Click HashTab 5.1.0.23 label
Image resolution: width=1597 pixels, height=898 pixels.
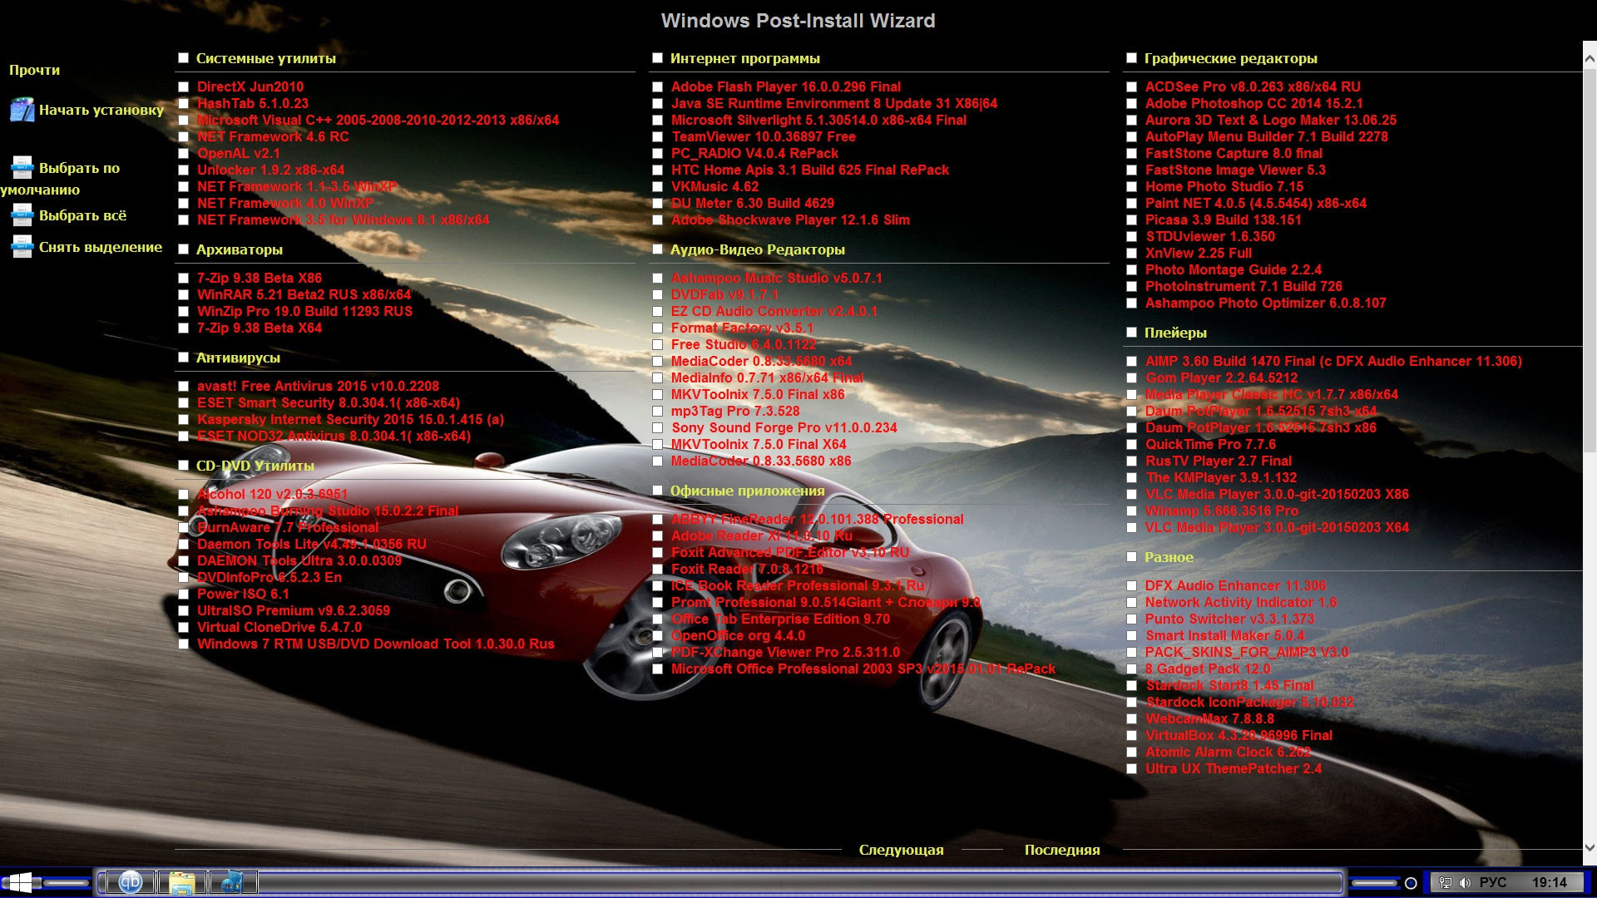(x=252, y=103)
